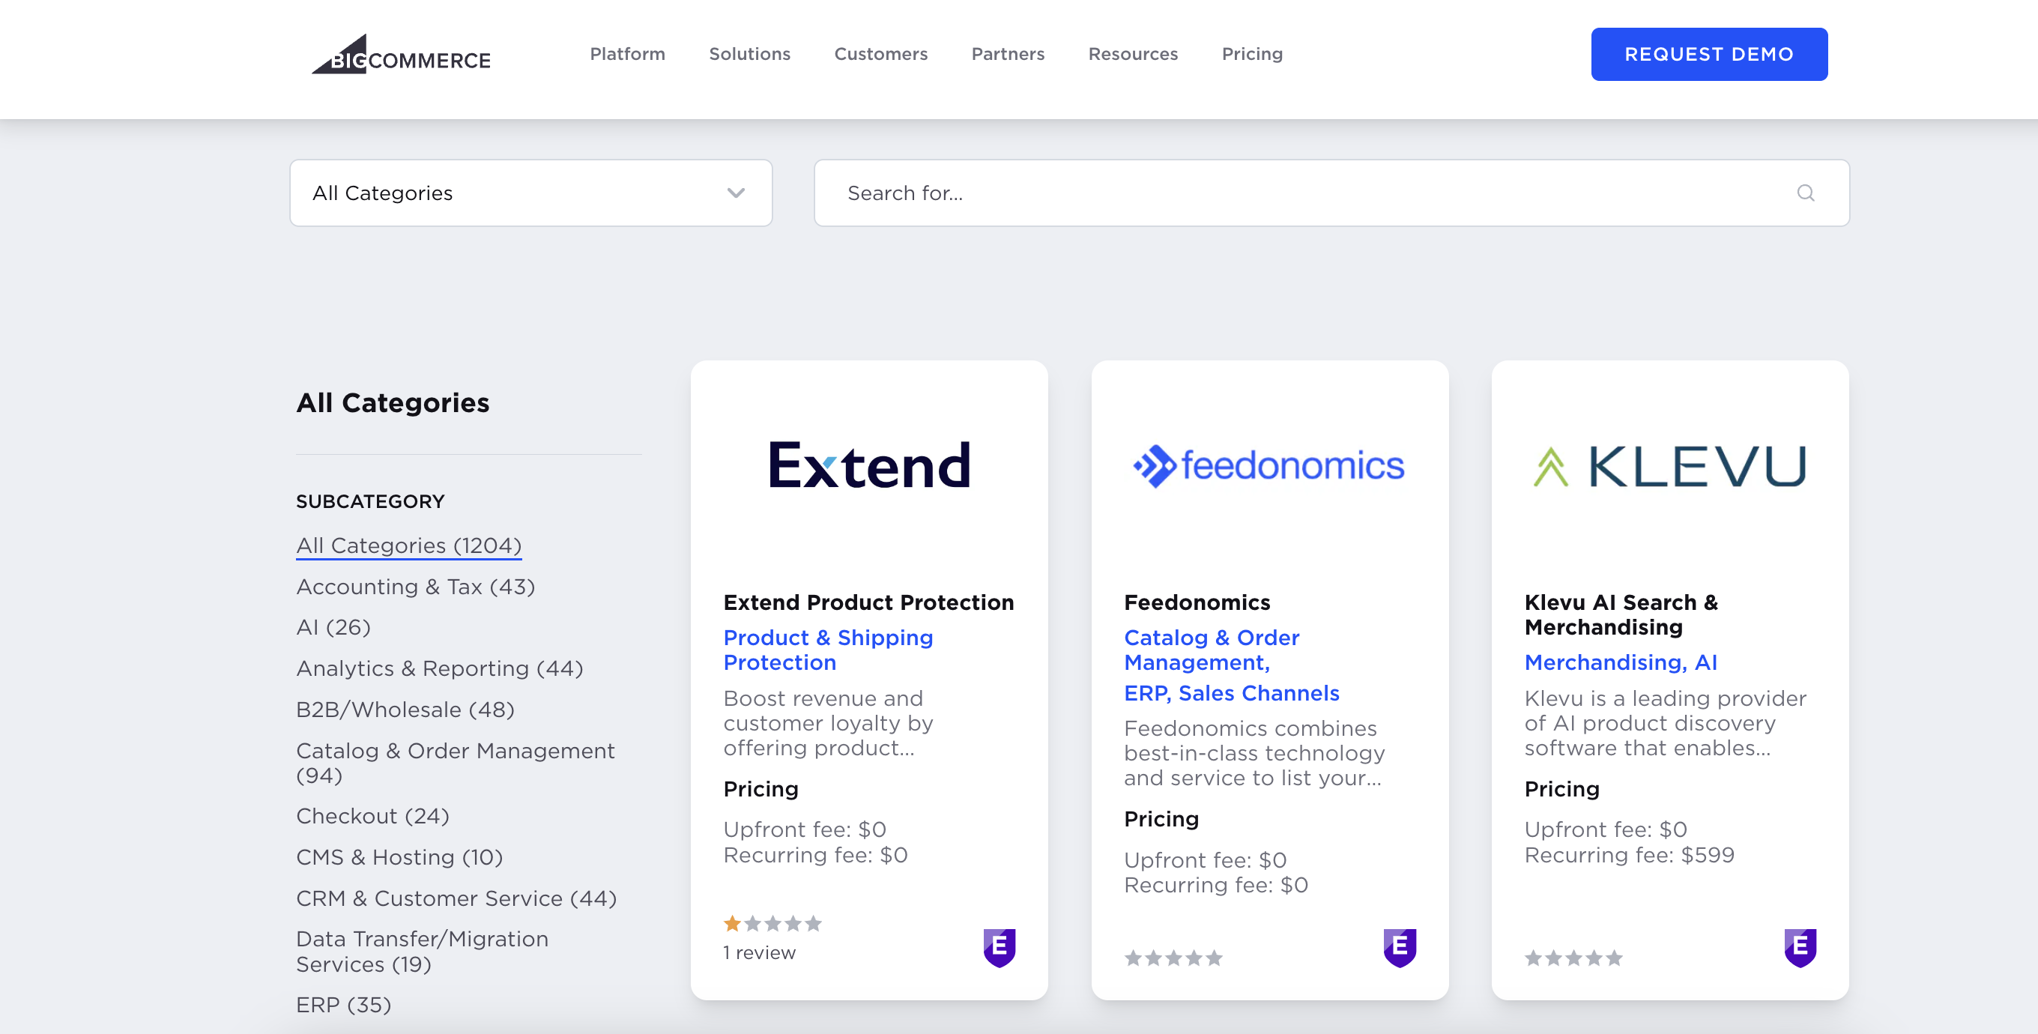This screenshot has width=2038, height=1034.
Task: Click the feedonomics logo image
Action: tap(1269, 465)
